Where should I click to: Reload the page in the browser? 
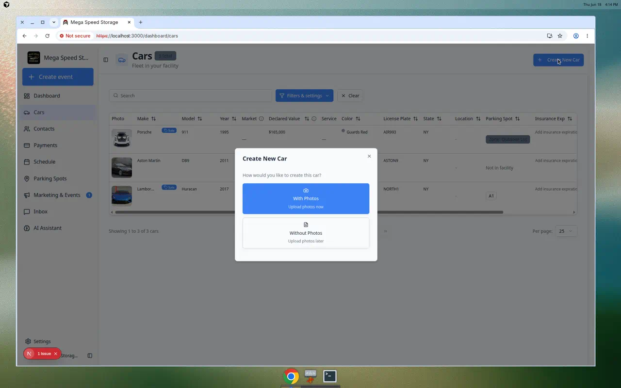click(47, 36)
